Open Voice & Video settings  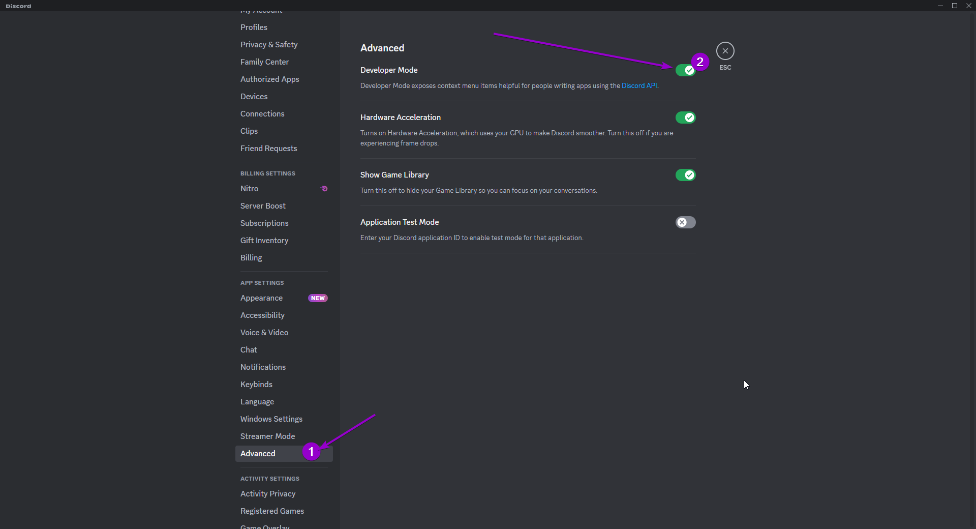(x=264, y=332)
